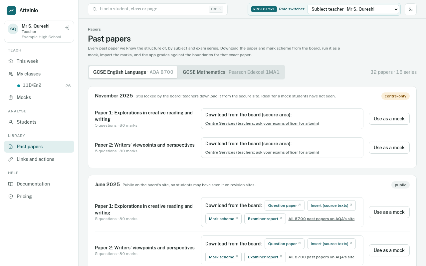Viewport: 426px width, 266px height.
Task: Click the document icon next to Past papers
Action: coord(11,147)
